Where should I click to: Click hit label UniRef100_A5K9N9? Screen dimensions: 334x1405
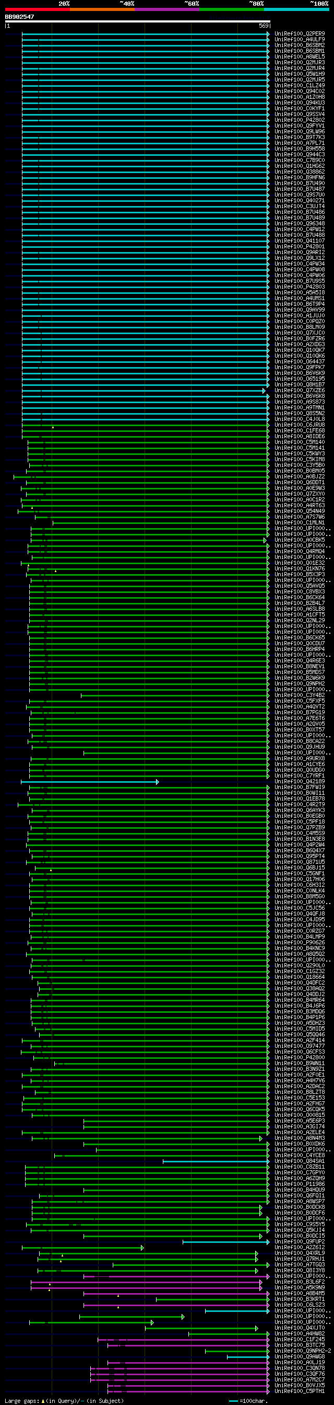pyautogui.click(x=300, y=1288)
